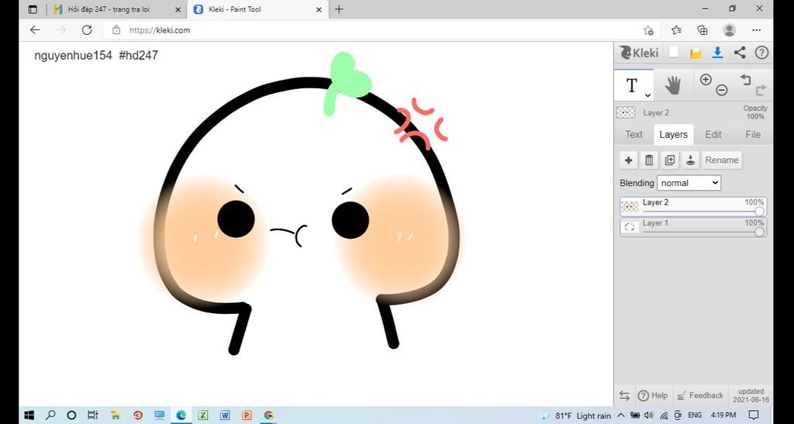Delete the selected layer with trash icon
This screenshot has height=424, width=794.
(x=649, y=160)
